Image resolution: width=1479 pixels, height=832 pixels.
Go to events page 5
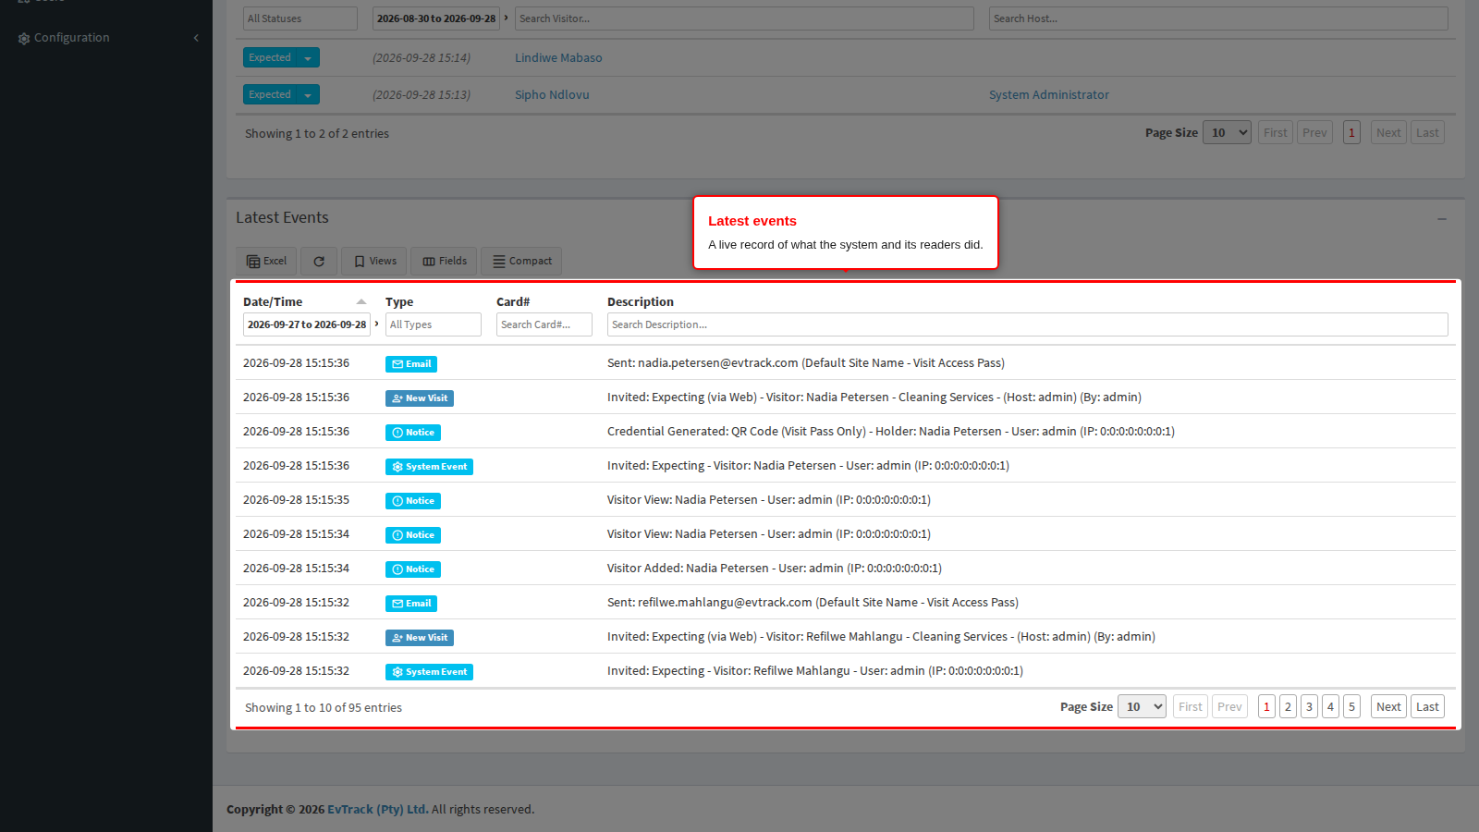(x=1351, y=706)
